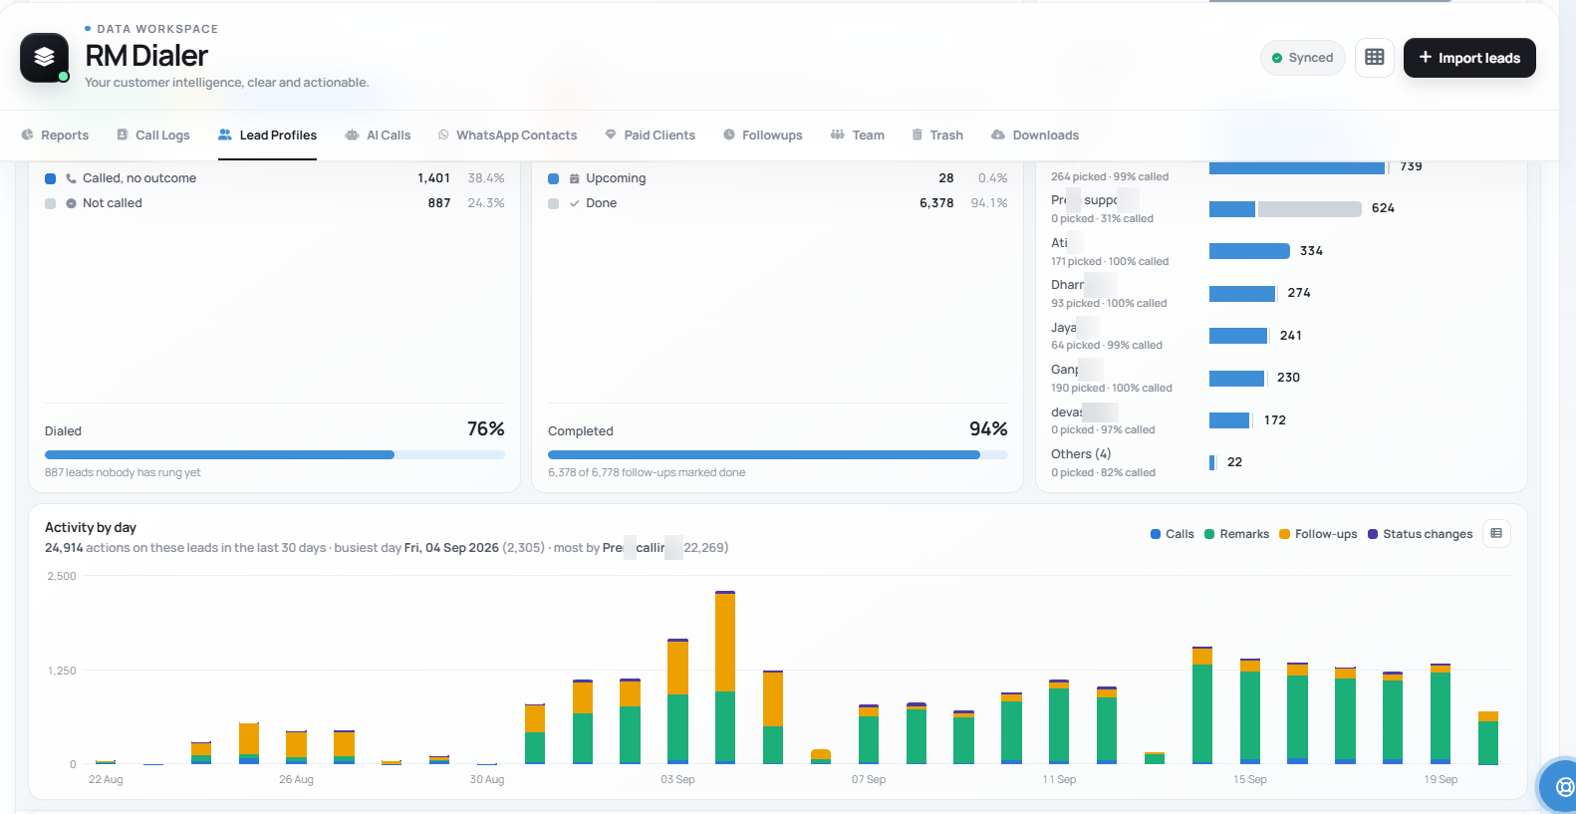The height and width of the screenshot is (814, 1576).
Task: Click the 1,401 count value
Action: coord(433,178)
